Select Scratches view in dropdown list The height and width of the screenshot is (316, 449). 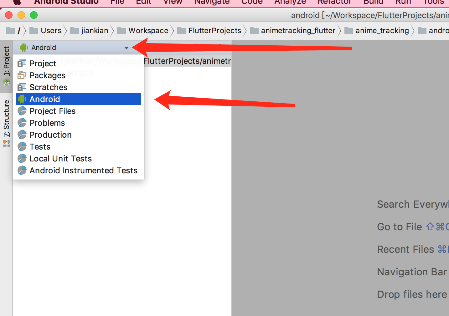point(78,87)
